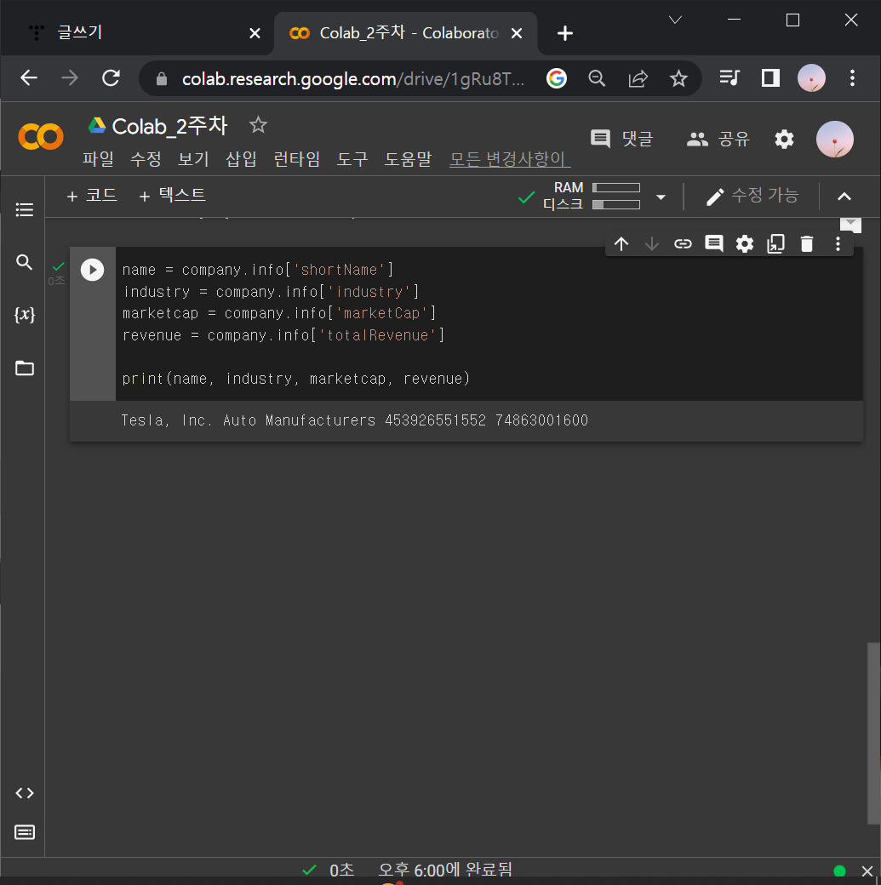
Task: Open the variables {x} panel
Action: coord(25,314)
